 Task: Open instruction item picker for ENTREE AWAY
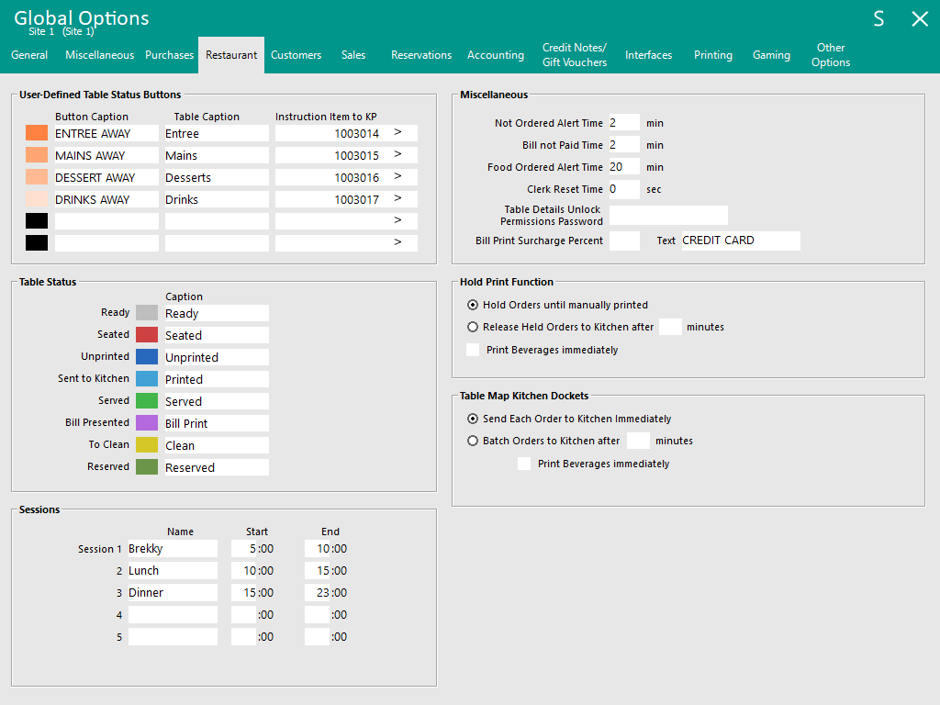pyautogui.click(x=398, y=133)
